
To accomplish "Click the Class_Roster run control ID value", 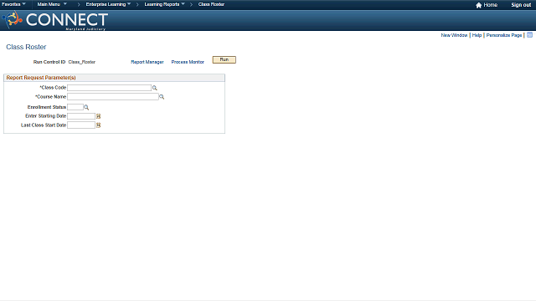I will click(82, 62).
